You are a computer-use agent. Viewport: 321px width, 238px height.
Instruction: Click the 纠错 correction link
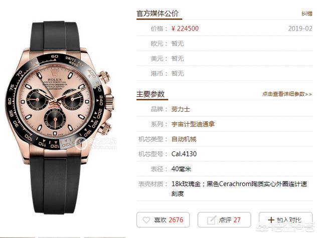[307, 14]
